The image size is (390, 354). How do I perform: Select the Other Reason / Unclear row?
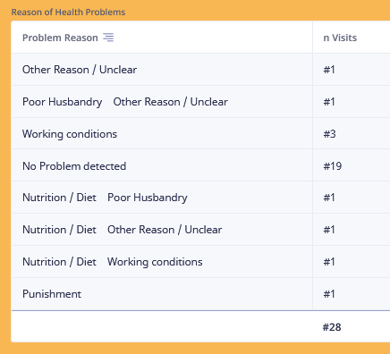click(200, 70)
